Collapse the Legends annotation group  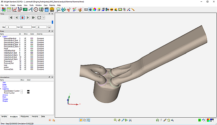[1, 89]
